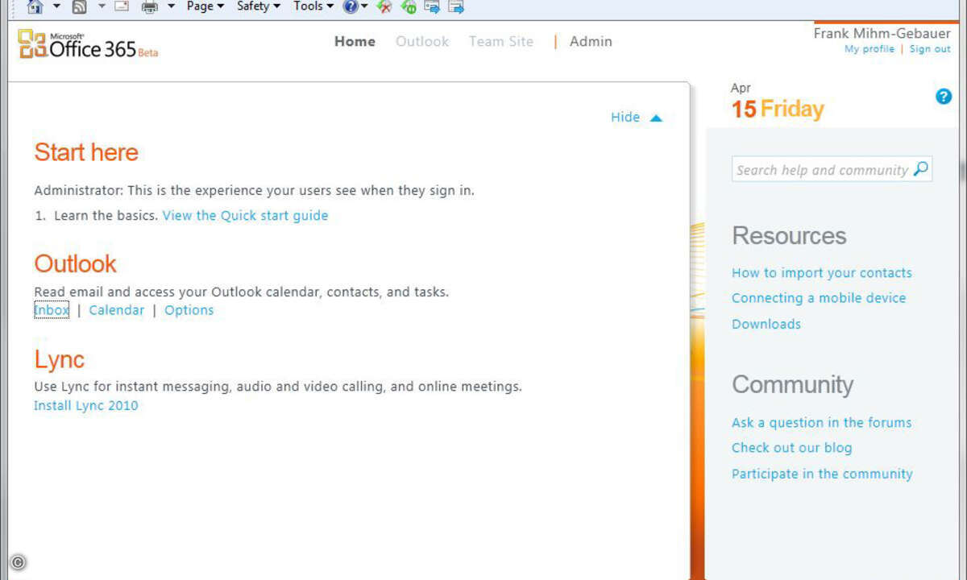Open View the Quick start guide link
Screen dimensions: 967x580
245,215
